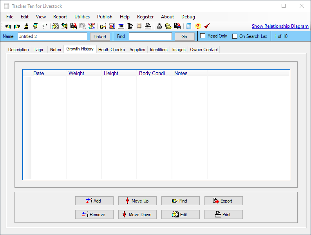The height and width of the screenshot is (235, 311).
Task: Click the Body Condi... column header
Action: click(x=154, y=73)
